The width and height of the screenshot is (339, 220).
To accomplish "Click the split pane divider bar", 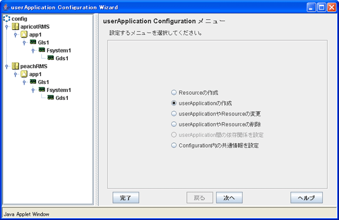I will [x=97, y=109].
